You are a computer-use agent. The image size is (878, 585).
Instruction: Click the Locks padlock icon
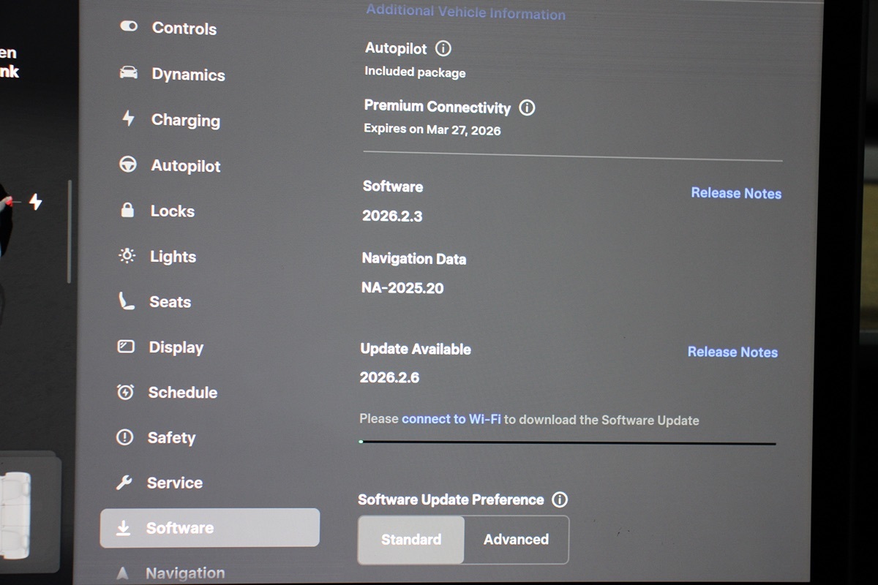(x=127, y=211)
